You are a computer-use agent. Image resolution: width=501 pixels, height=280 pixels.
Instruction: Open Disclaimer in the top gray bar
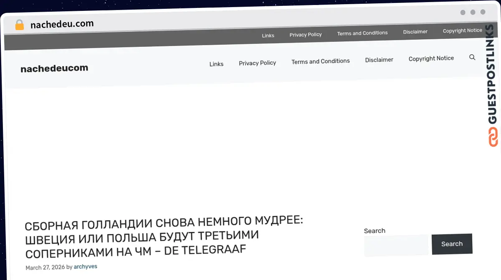415,32
